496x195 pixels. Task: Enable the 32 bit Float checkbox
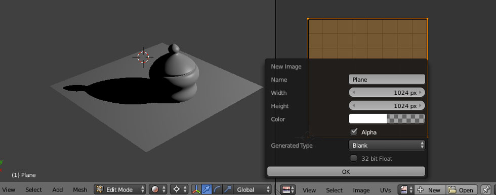click(x=354, y=158)
